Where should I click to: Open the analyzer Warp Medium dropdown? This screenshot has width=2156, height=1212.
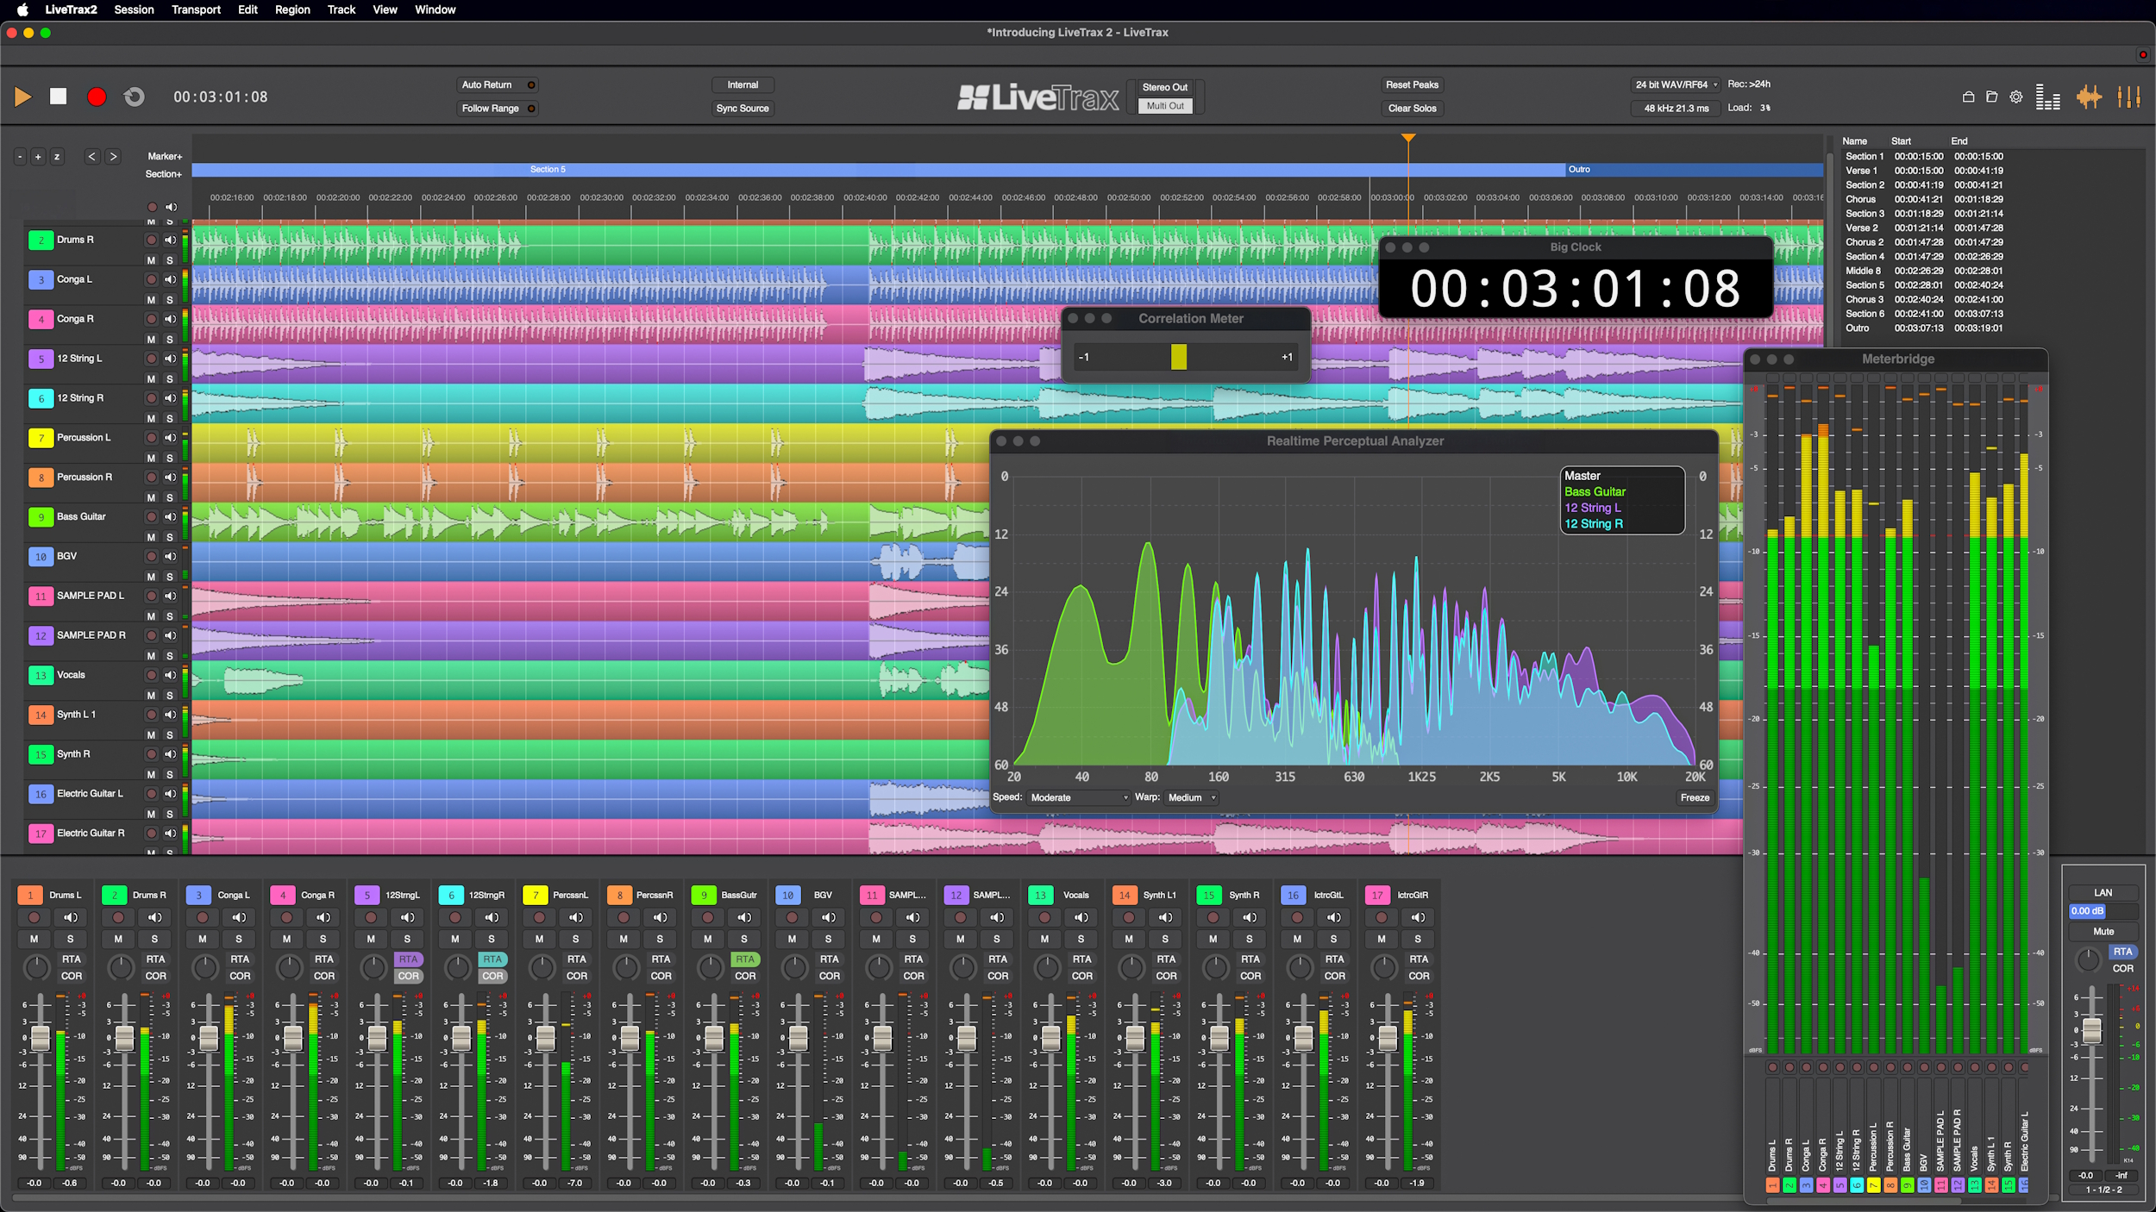tap(1191, 798)
